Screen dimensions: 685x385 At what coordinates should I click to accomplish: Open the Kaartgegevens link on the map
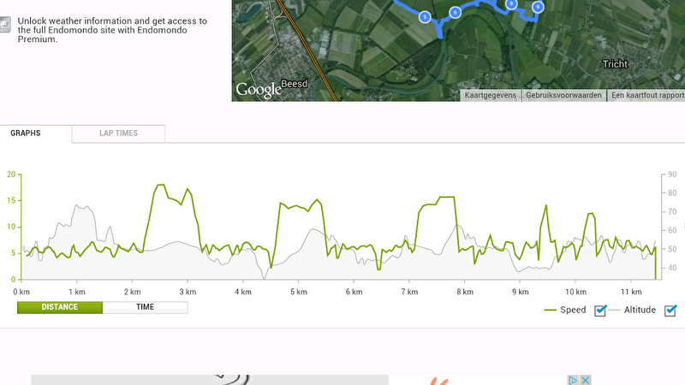pos(490,95)
